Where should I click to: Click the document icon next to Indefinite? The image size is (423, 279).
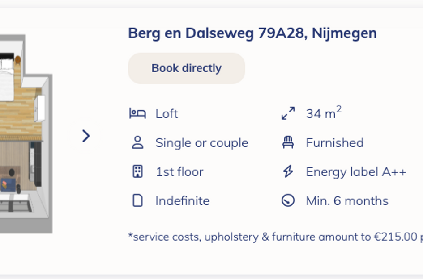click(x=137, y=200)
